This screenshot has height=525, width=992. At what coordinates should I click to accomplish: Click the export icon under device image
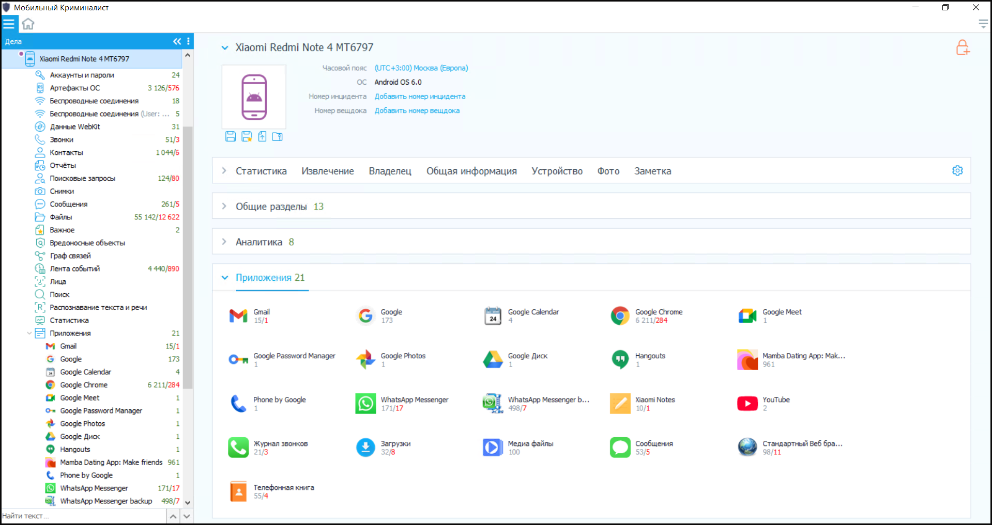point(262,136)
